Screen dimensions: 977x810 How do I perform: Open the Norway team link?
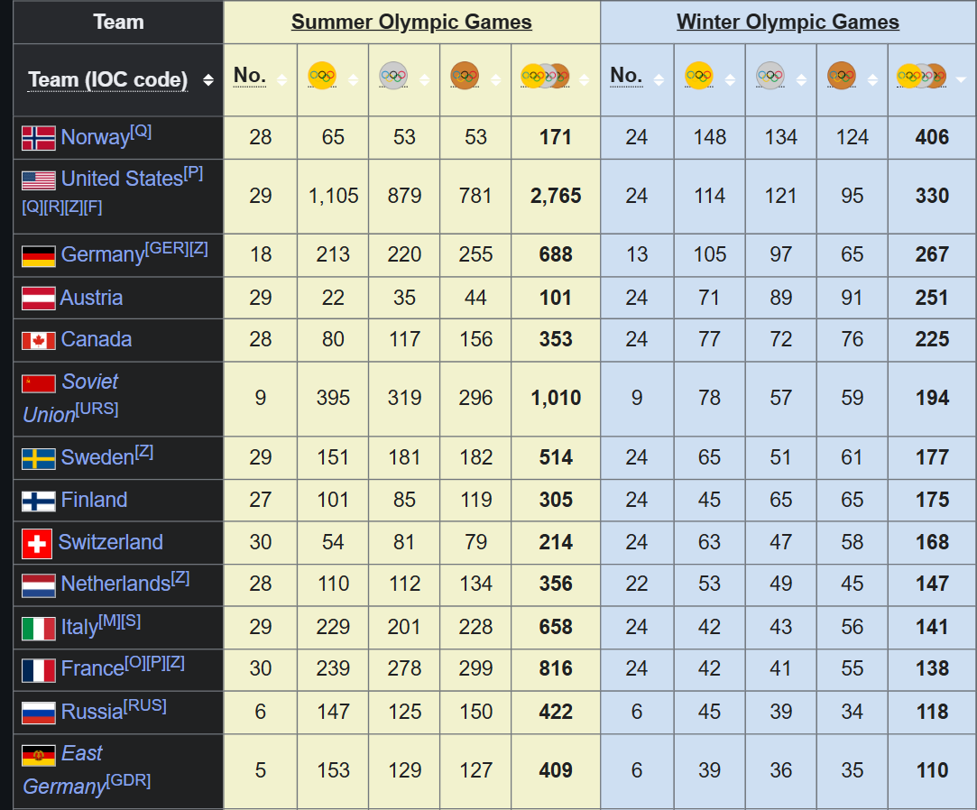click(x=96, y=137)
